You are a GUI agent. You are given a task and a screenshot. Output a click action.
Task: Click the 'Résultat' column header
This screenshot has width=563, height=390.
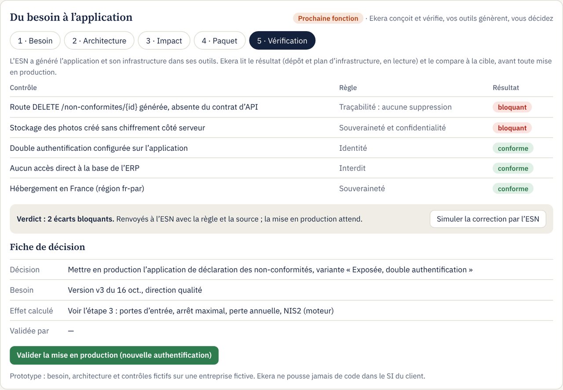tap(506, 87)
